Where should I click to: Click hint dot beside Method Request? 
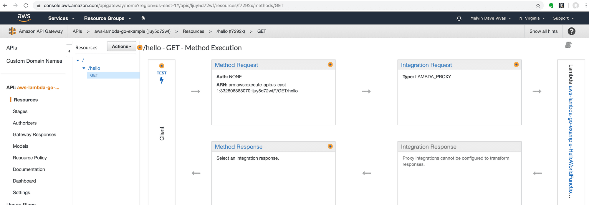[330, 64]
